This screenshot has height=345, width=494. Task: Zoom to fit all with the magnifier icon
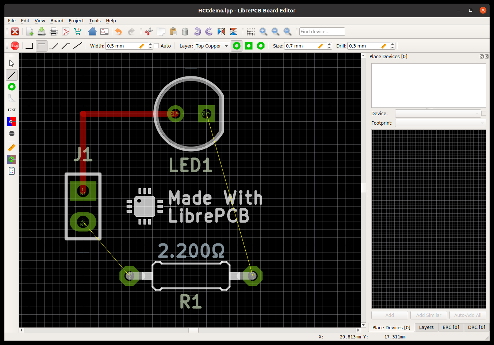tap(287, 31)
